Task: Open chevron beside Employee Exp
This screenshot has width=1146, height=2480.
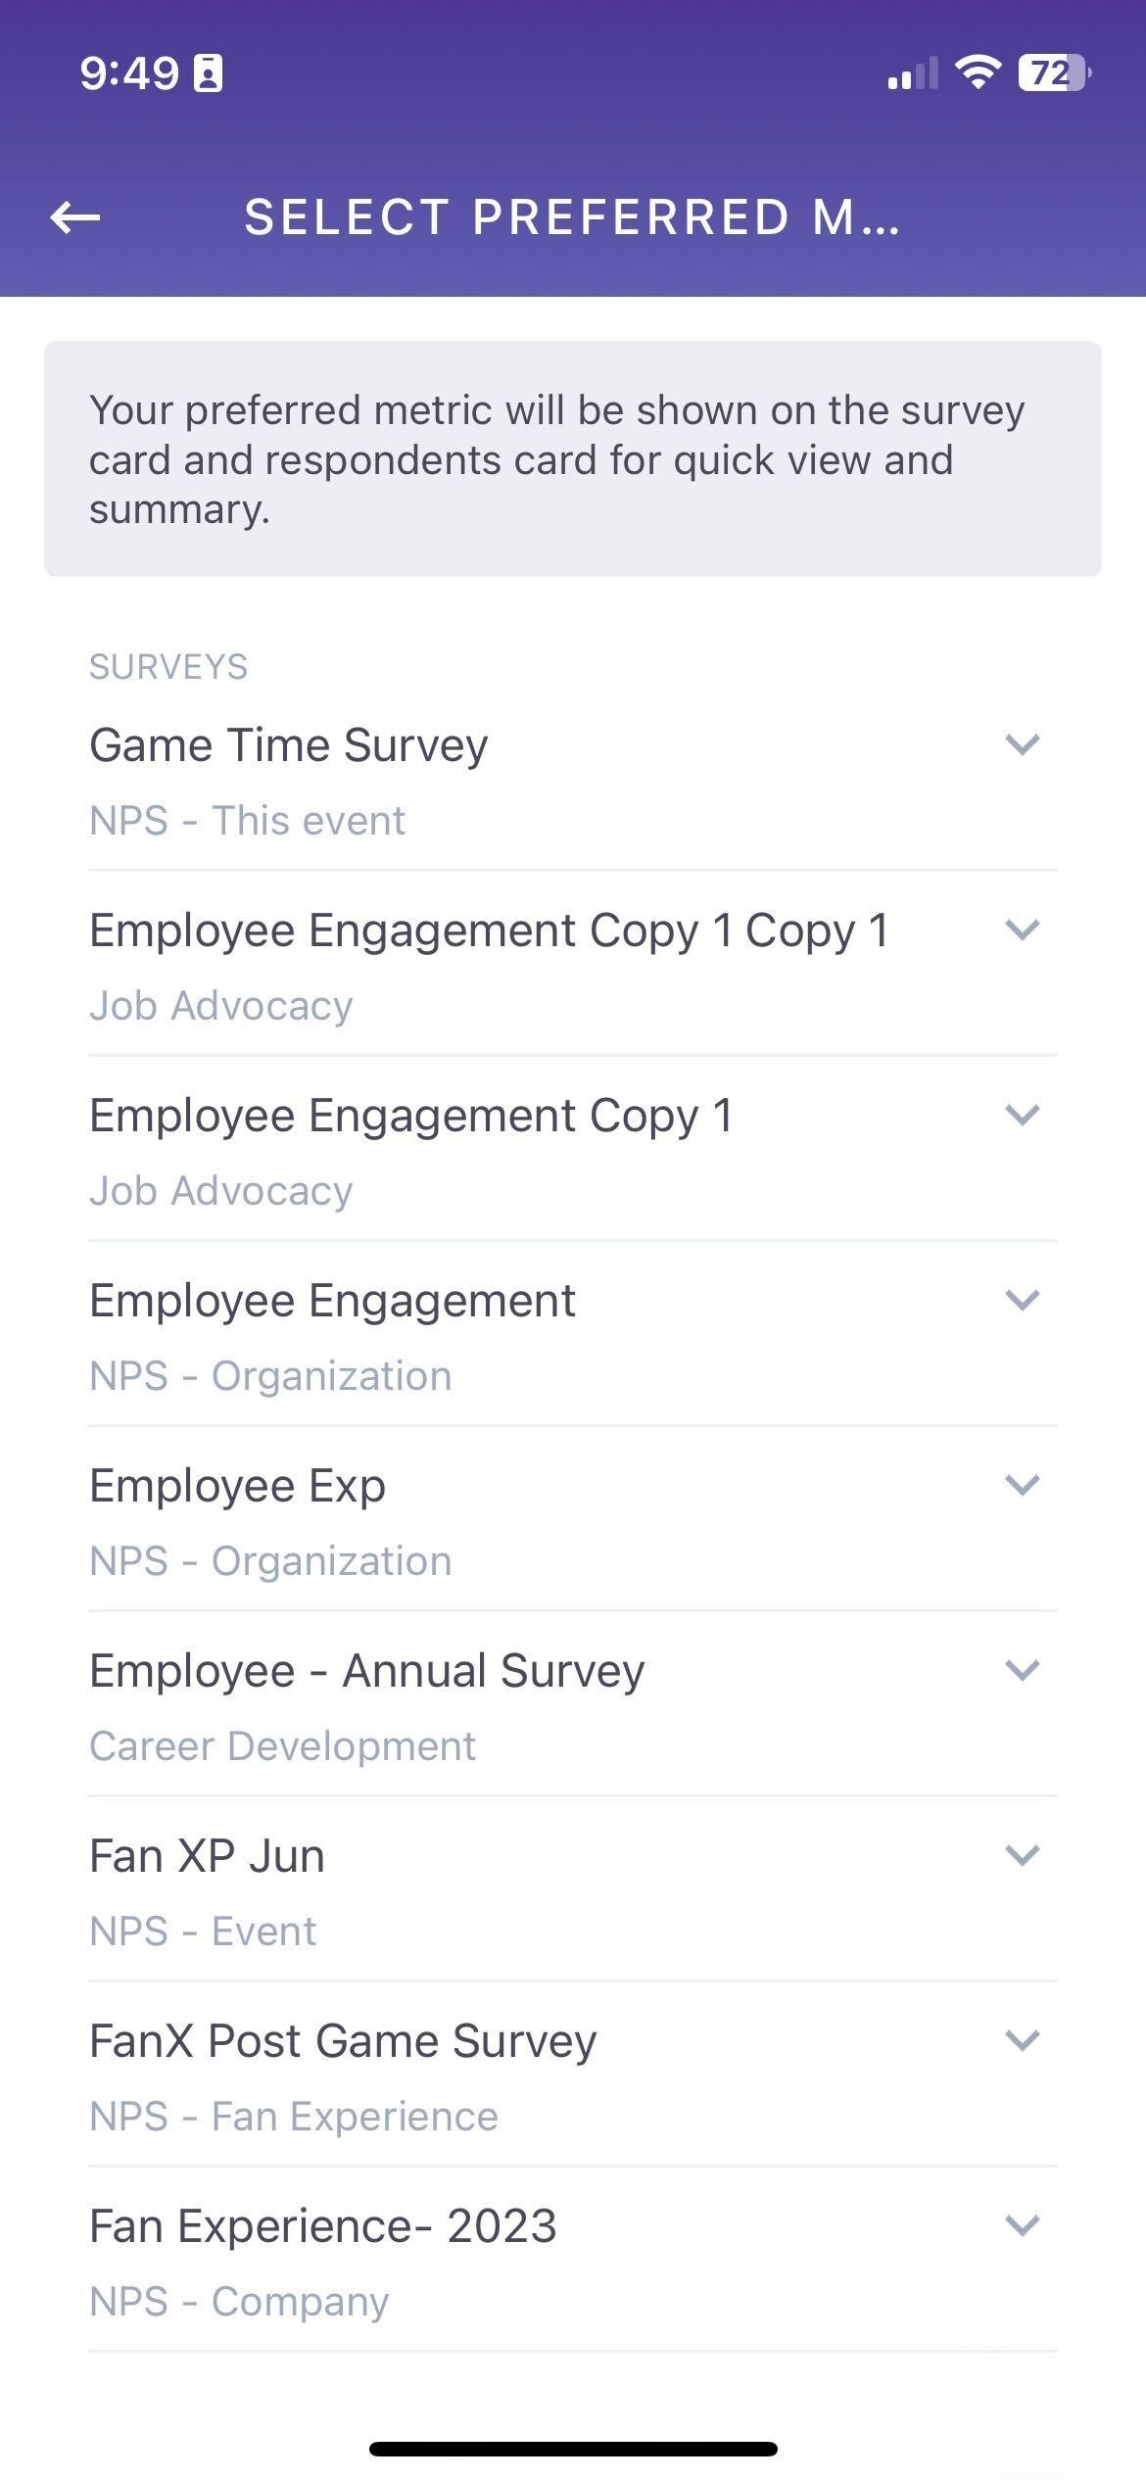Action: (1022, 1485)
